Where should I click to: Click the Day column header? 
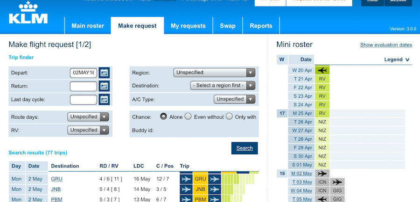pos(16,166)
